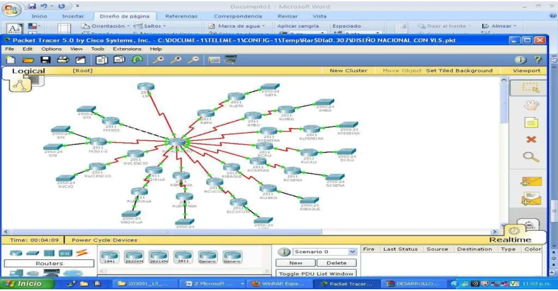This screenshot has width=558, height=291.
Task: Select the Connections lightning bolt icon
Action: tap(82, 253)
